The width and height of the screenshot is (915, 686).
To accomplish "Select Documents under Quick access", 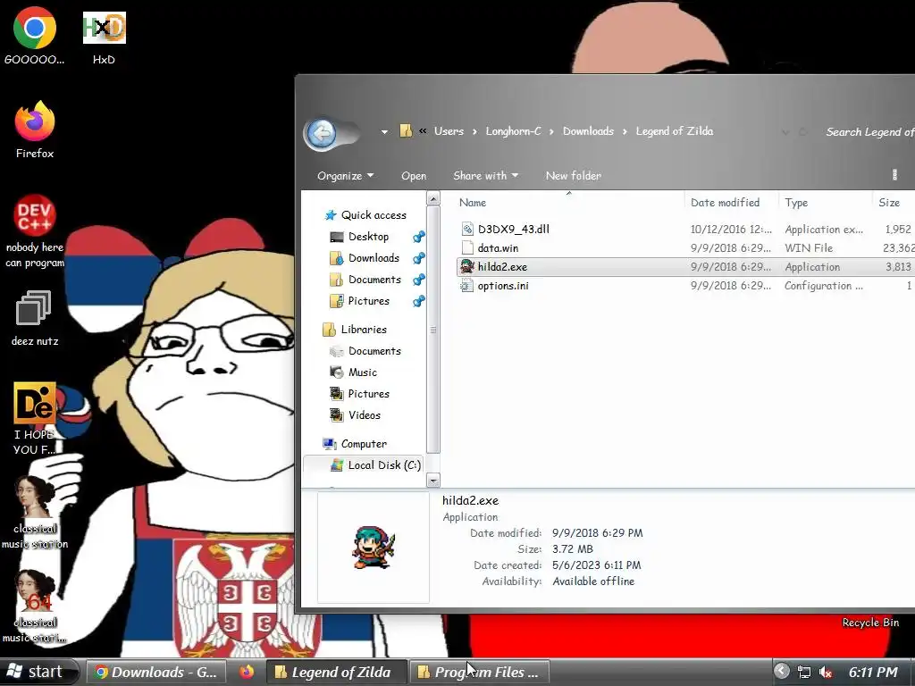I will 374,280.
